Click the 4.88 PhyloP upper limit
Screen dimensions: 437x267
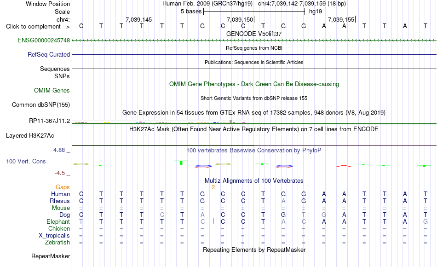point(59,150)
